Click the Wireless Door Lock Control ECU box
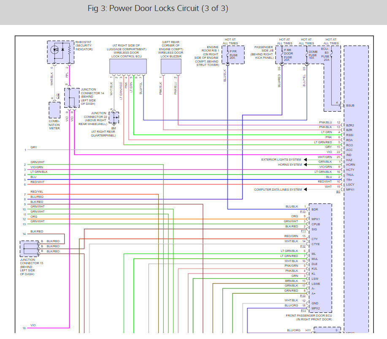The height and width of the screenshot is (339, 387). [128, 66]
